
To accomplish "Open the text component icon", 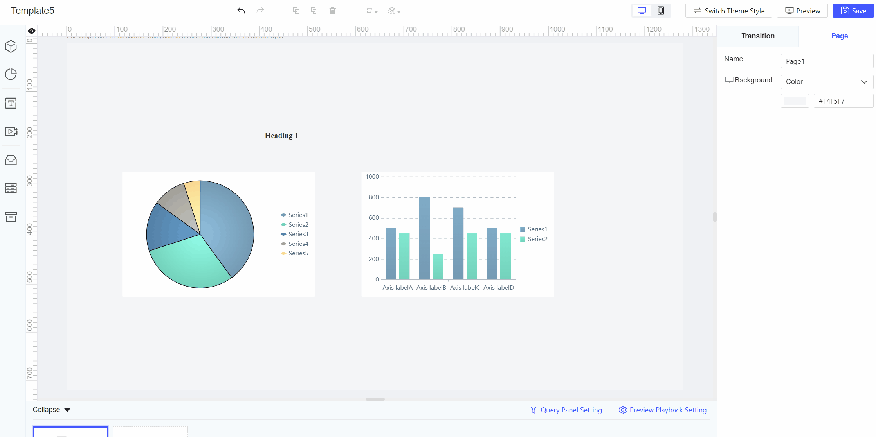I will tap(11, 103).
